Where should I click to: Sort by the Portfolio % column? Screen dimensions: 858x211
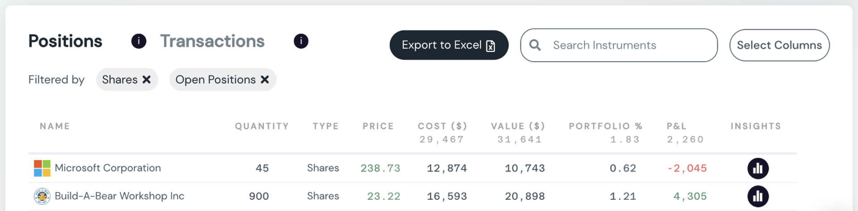606,127
